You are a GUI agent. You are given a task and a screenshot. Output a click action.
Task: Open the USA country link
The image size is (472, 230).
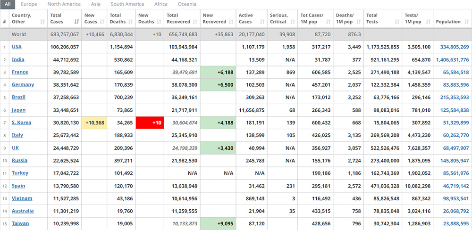click(x=17, y=47)
